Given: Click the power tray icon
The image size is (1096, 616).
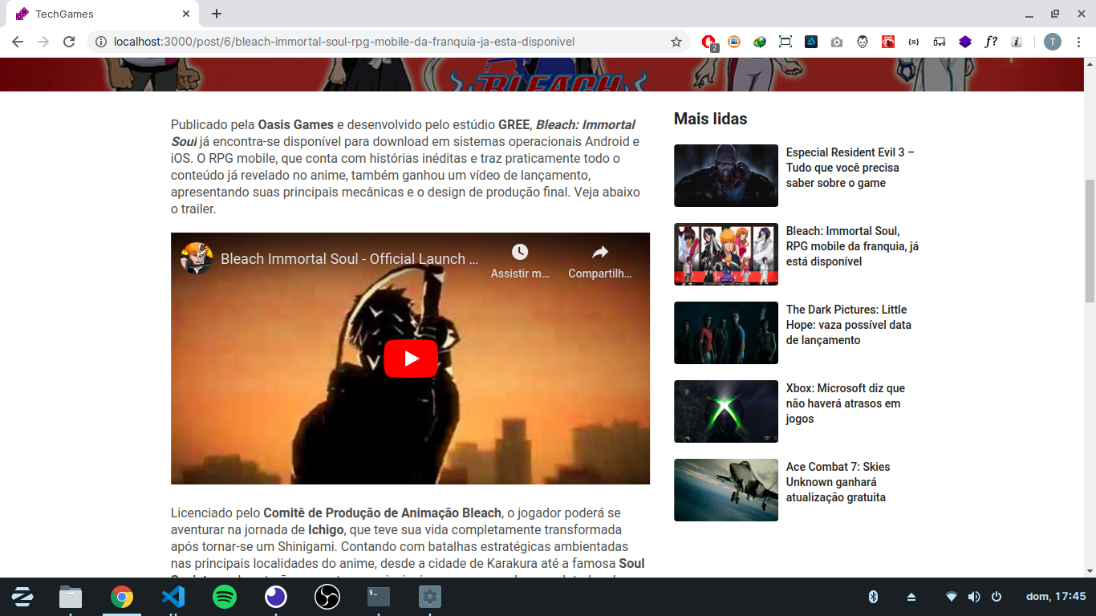Looking at the screenshot, I should (x=997, y=597).
